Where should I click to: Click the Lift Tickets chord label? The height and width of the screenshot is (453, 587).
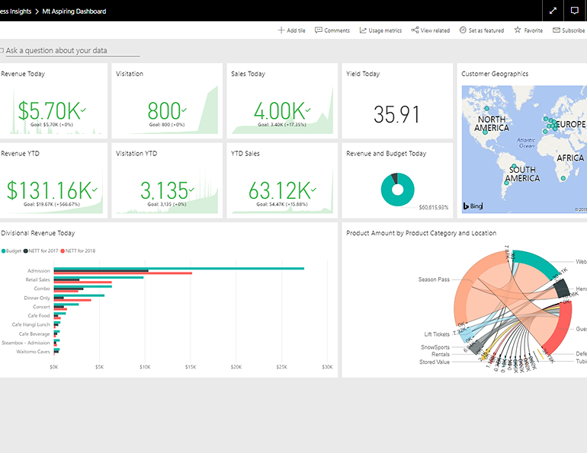pyautogui.click(x=437, y=334)
